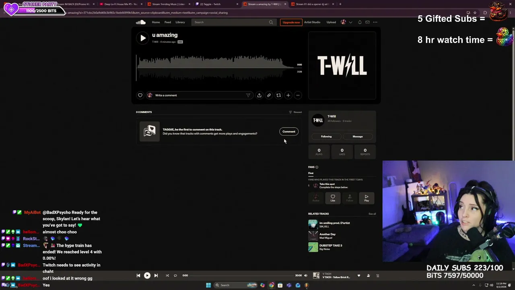Viewport: 515px width, 290px height.
Task: Open related track 'Another Day'
Action: (328, 234)
